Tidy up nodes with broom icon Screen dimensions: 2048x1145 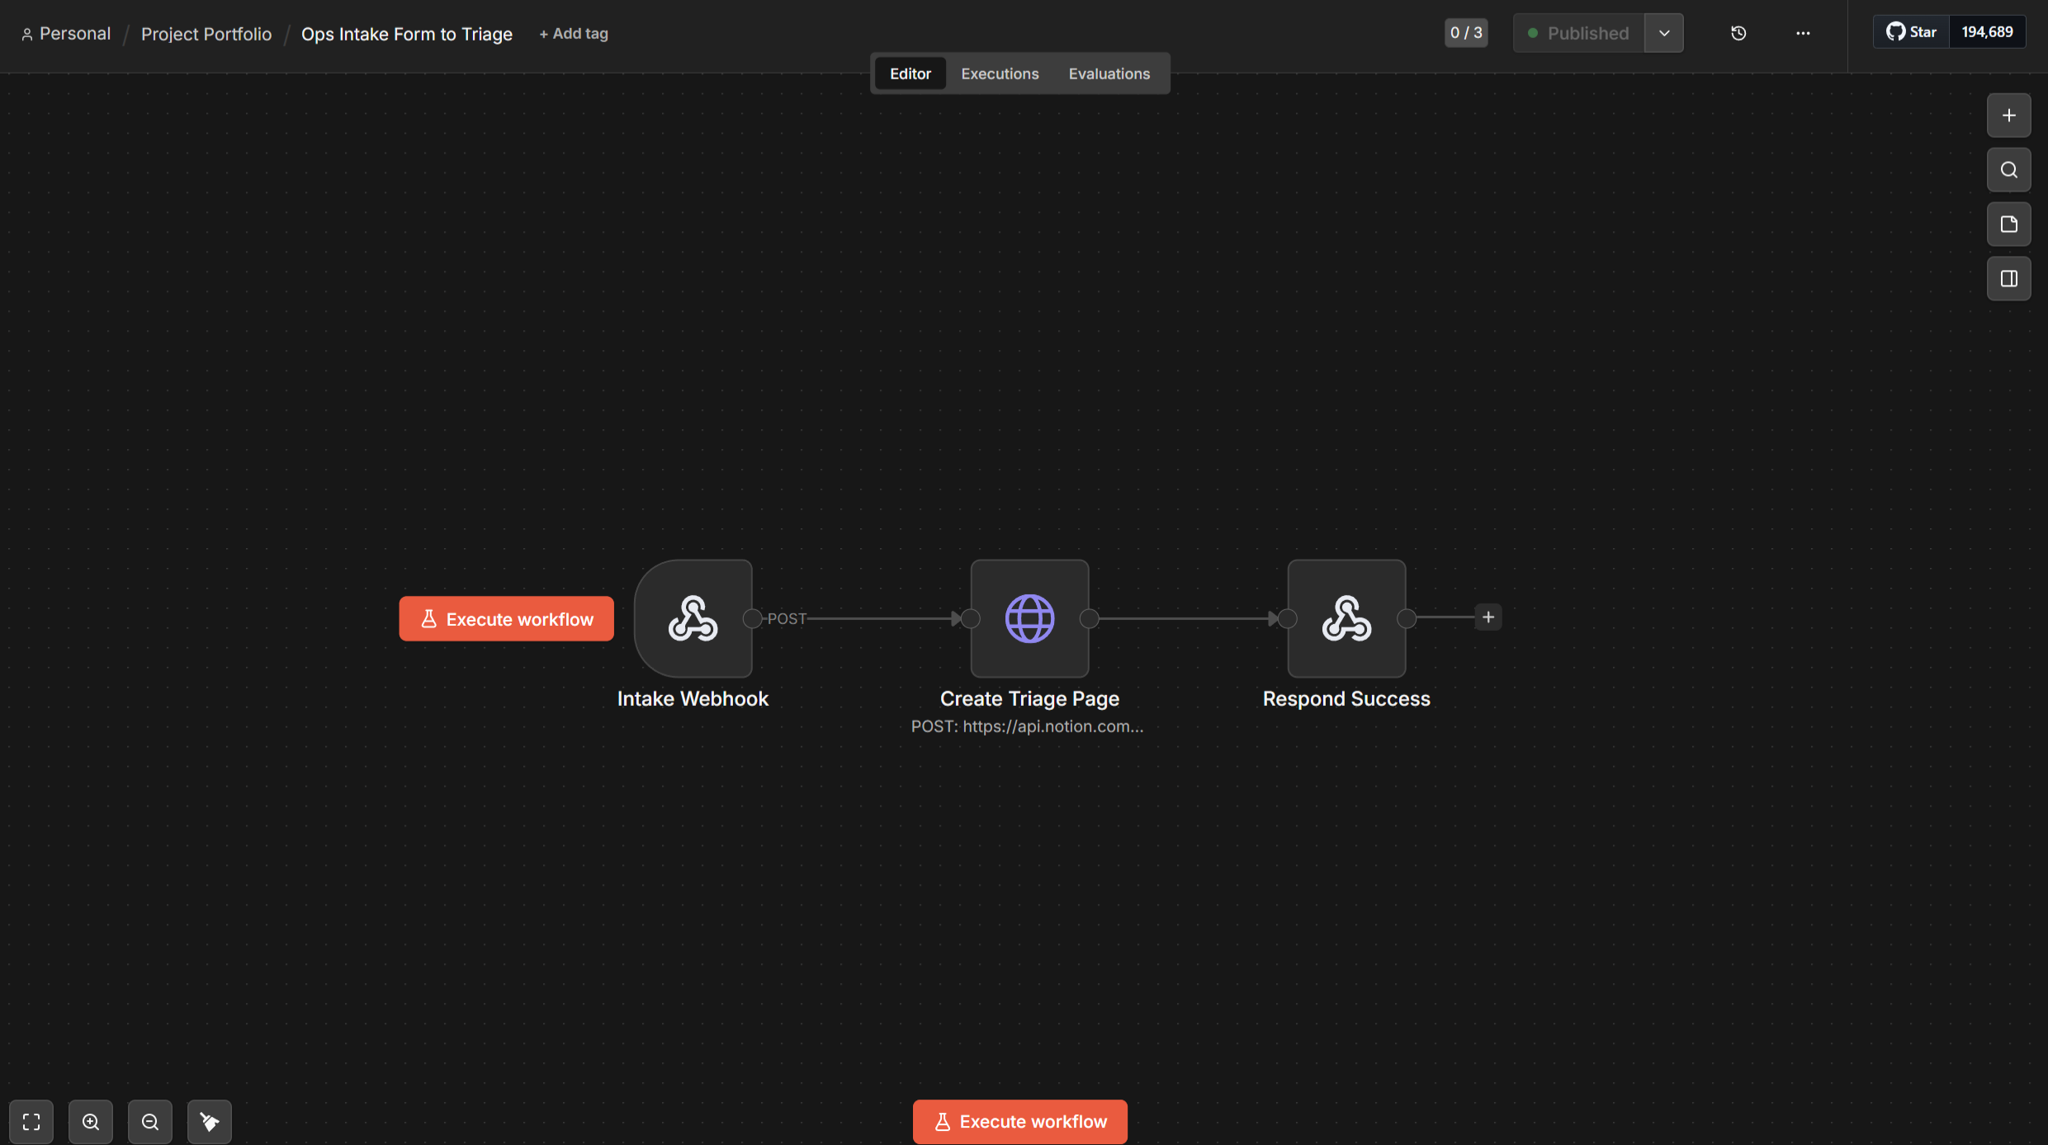pyautogui.click(x=210, y=1122)
